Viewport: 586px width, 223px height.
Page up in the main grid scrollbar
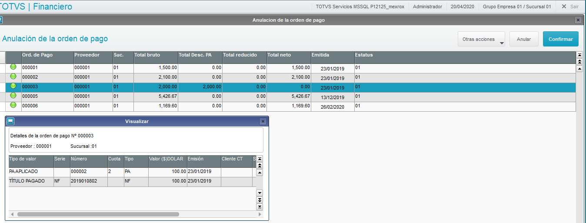[579, 62]
